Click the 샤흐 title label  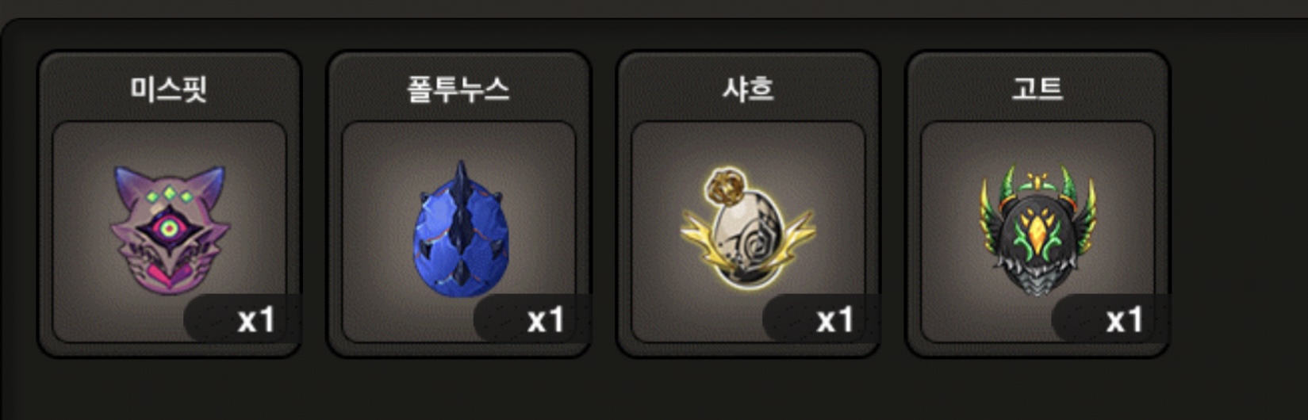tap(747, 89)
